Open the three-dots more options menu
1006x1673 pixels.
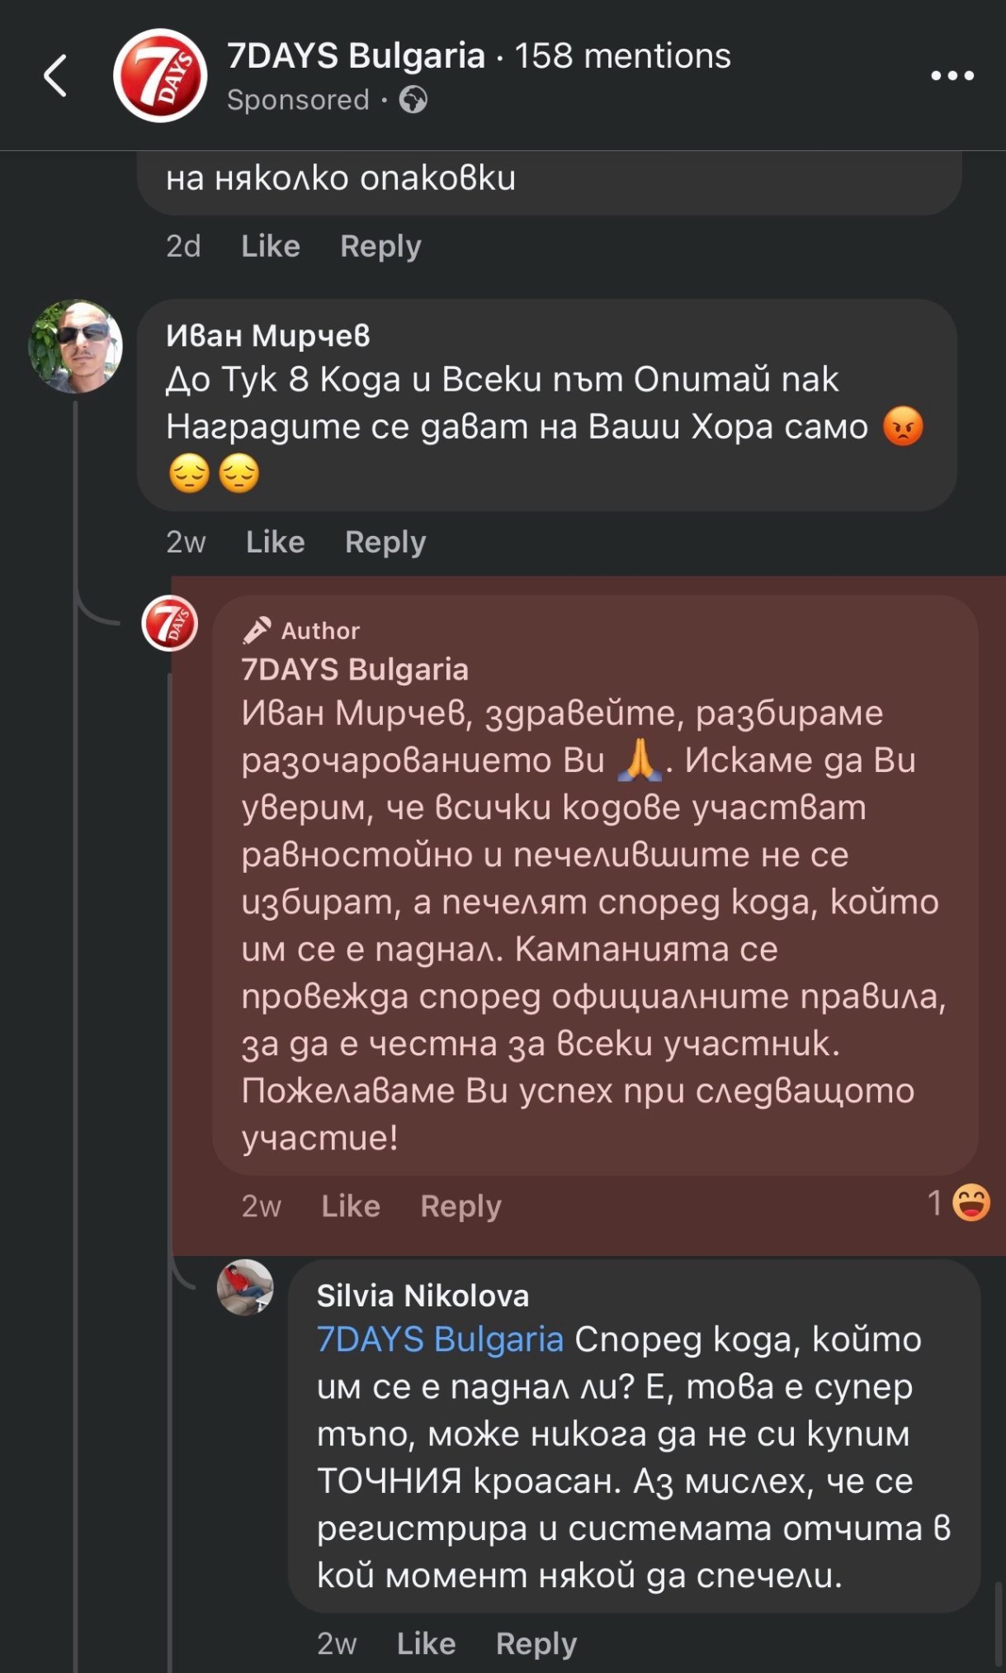point(952,76)
